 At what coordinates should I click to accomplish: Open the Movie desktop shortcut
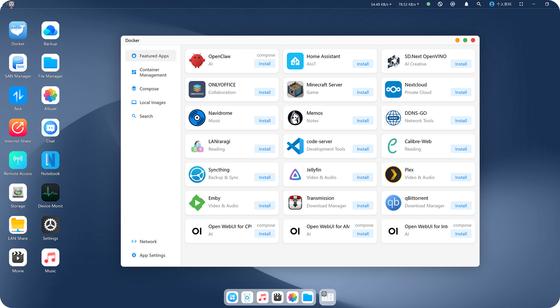[18, 258]
